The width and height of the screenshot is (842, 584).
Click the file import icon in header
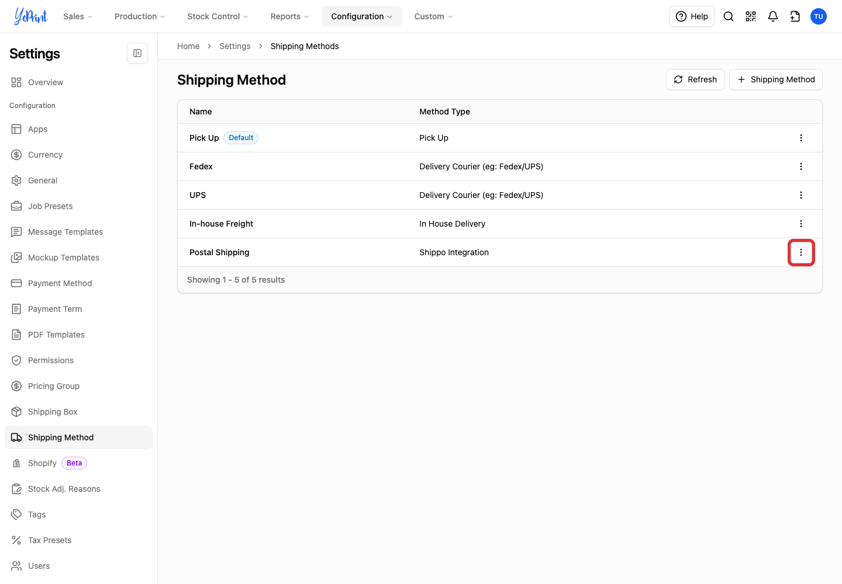(795, 16)
